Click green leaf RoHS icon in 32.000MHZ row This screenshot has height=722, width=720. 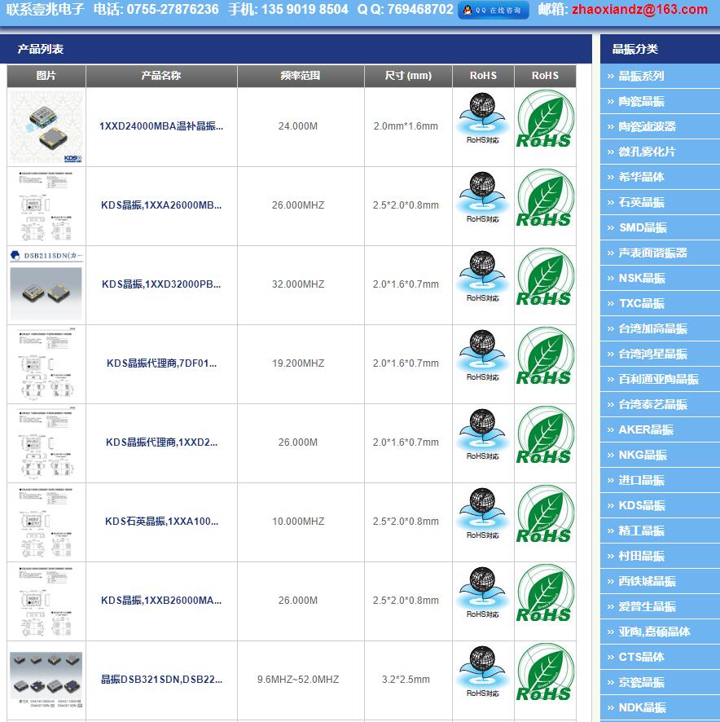click(545, 277)
